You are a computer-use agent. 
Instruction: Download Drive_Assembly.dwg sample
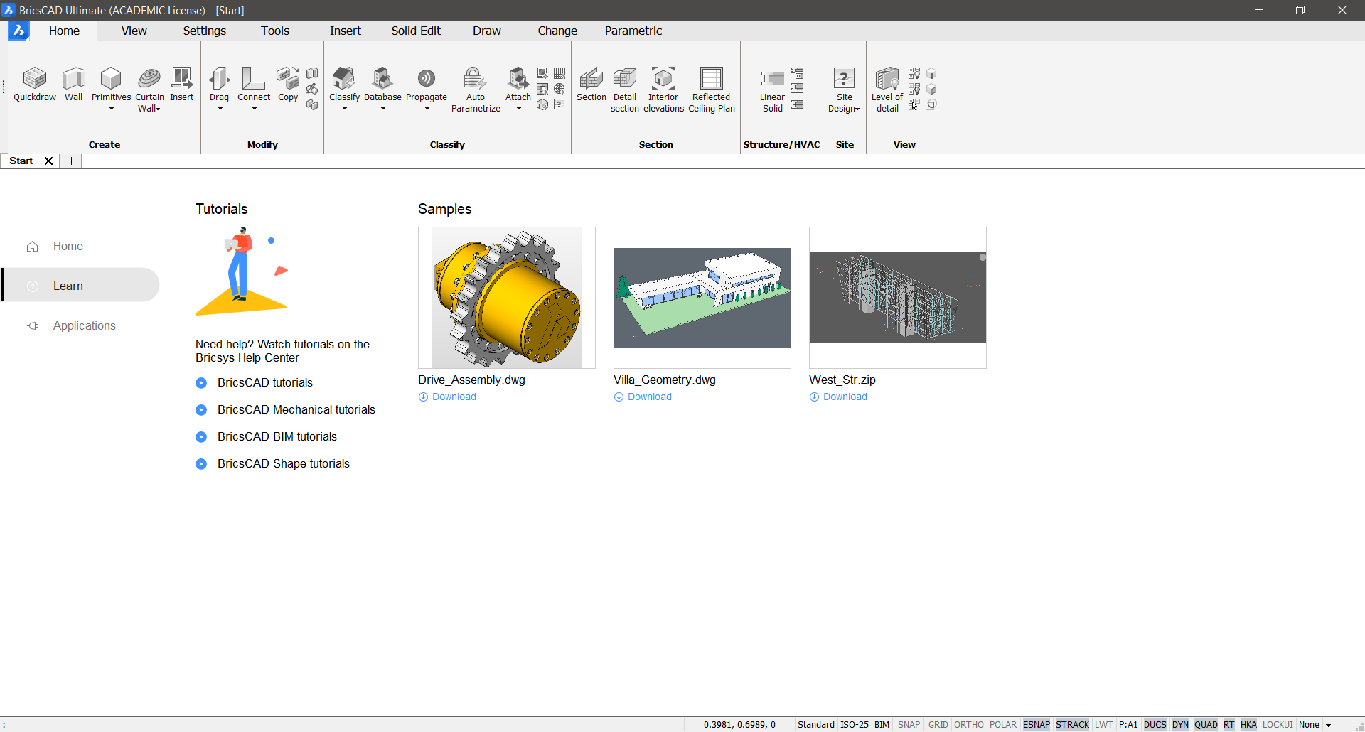pyautogui.click(x=447, y=397)
